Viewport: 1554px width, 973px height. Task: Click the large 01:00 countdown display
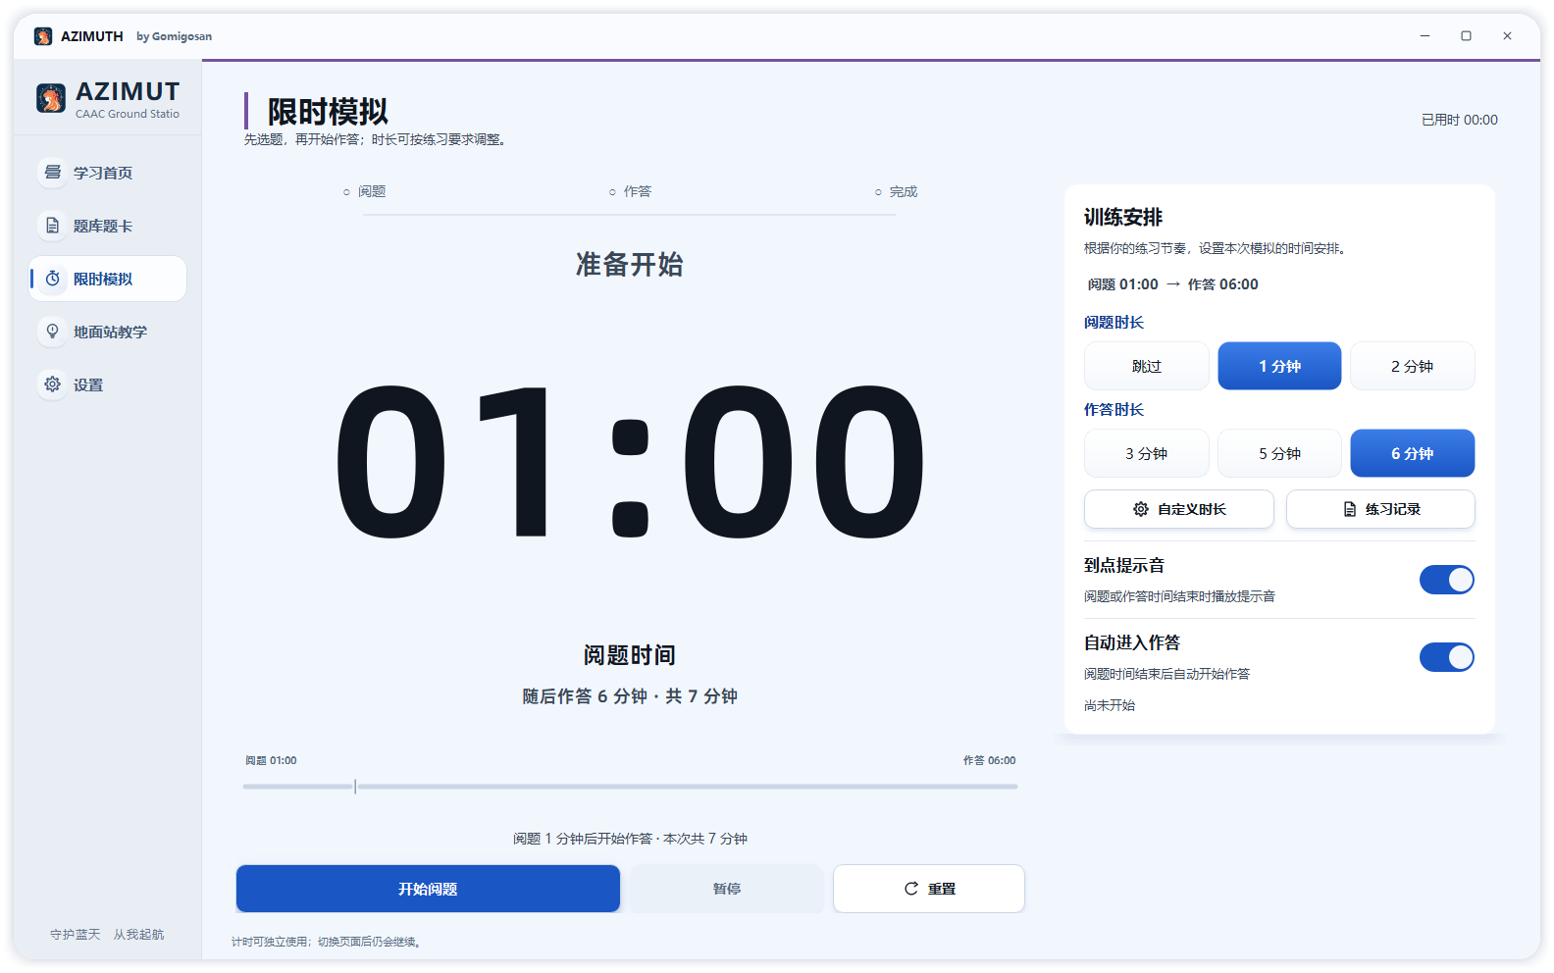(630, 463)
